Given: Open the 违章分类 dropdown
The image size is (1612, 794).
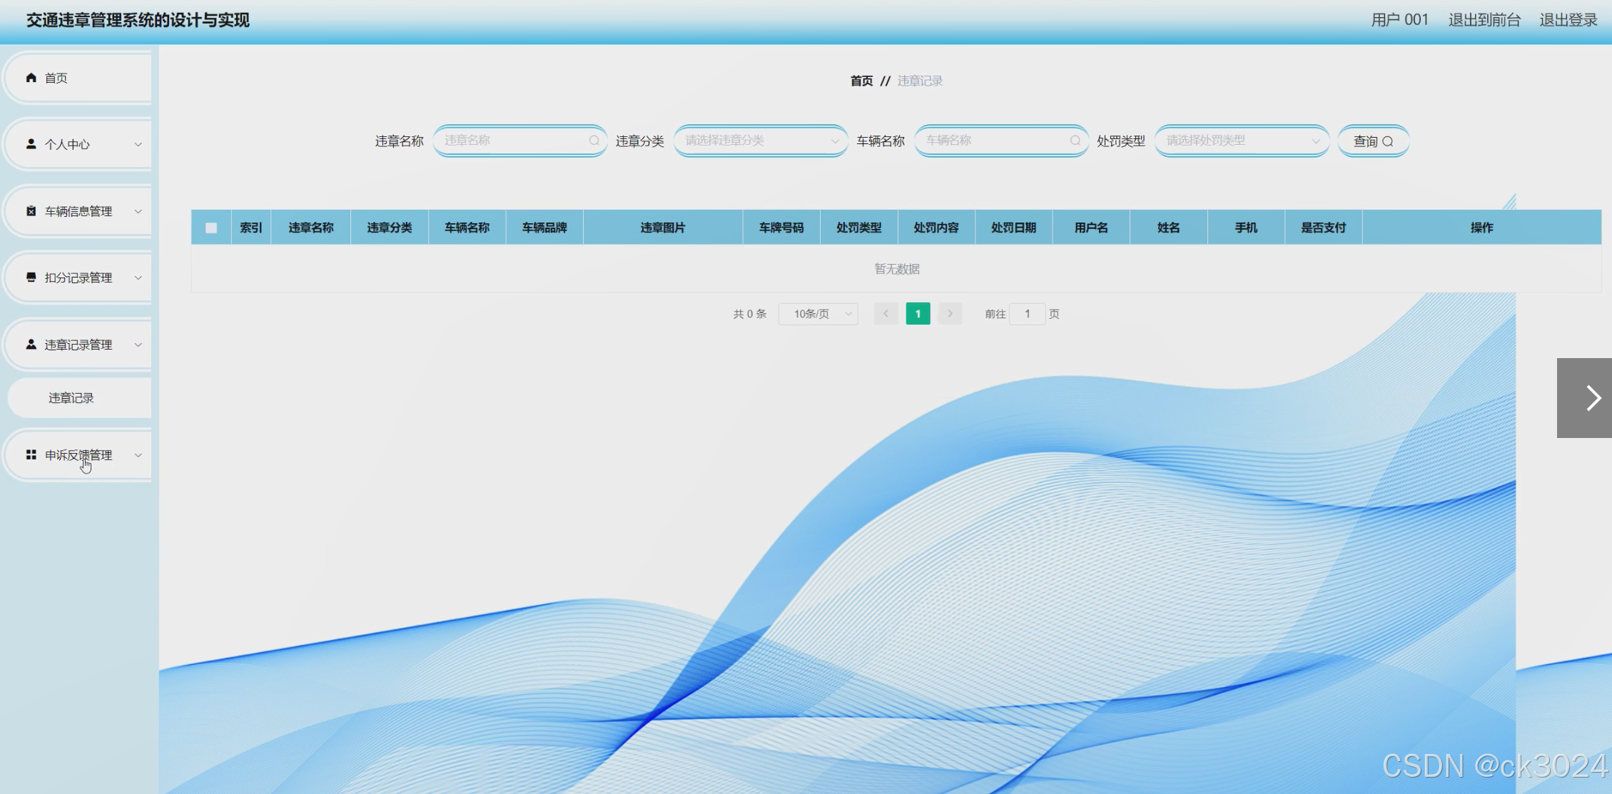Looking at the screenshot, I should (x=760, y=141).
